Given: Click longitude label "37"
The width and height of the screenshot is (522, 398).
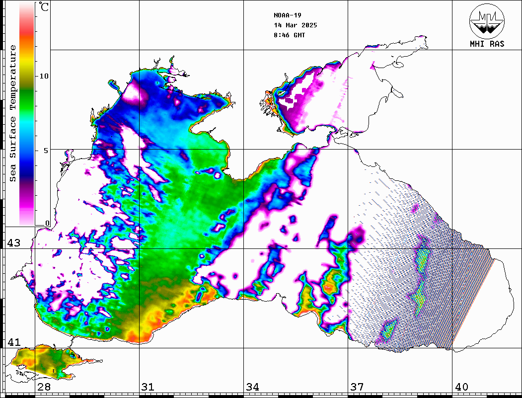Looking at the screenshot, I should point(357,387).
